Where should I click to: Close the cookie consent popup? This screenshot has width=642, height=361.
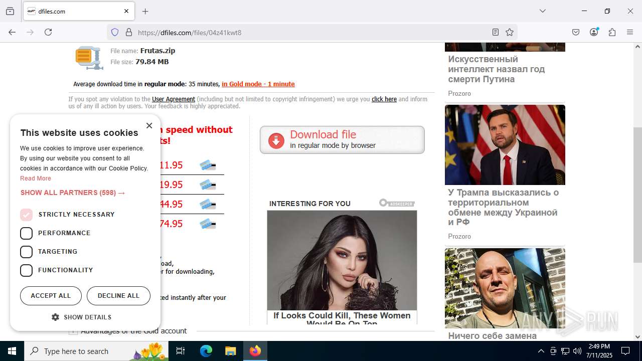pyautogui.click(x=149, y=125)
